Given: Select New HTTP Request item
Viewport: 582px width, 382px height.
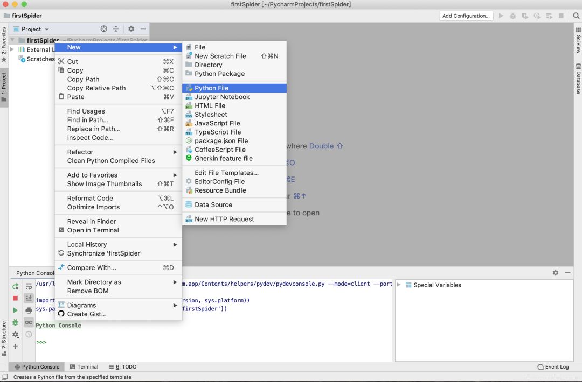Looking at the screenshot, I should (x=234, y=219).
